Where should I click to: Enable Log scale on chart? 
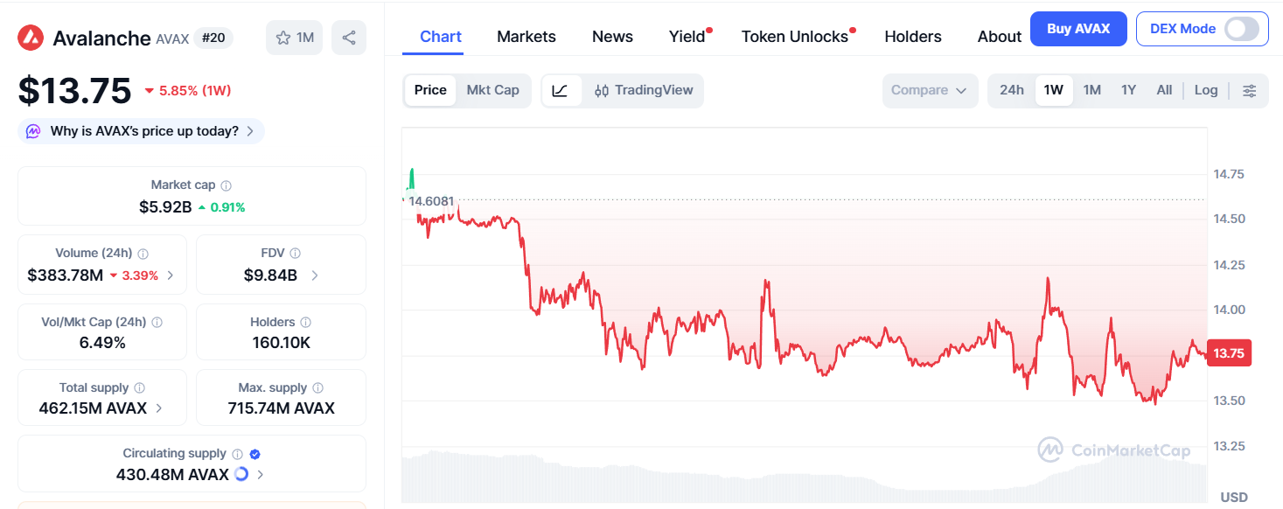[1205, 90]
